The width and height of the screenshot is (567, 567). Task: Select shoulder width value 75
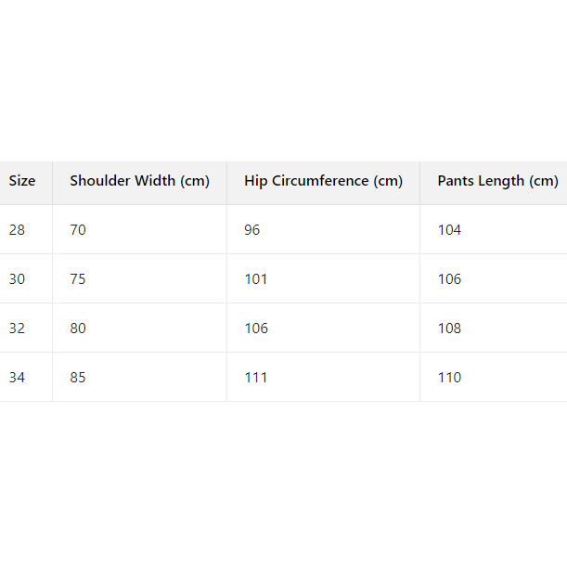(x=78, y=279)
